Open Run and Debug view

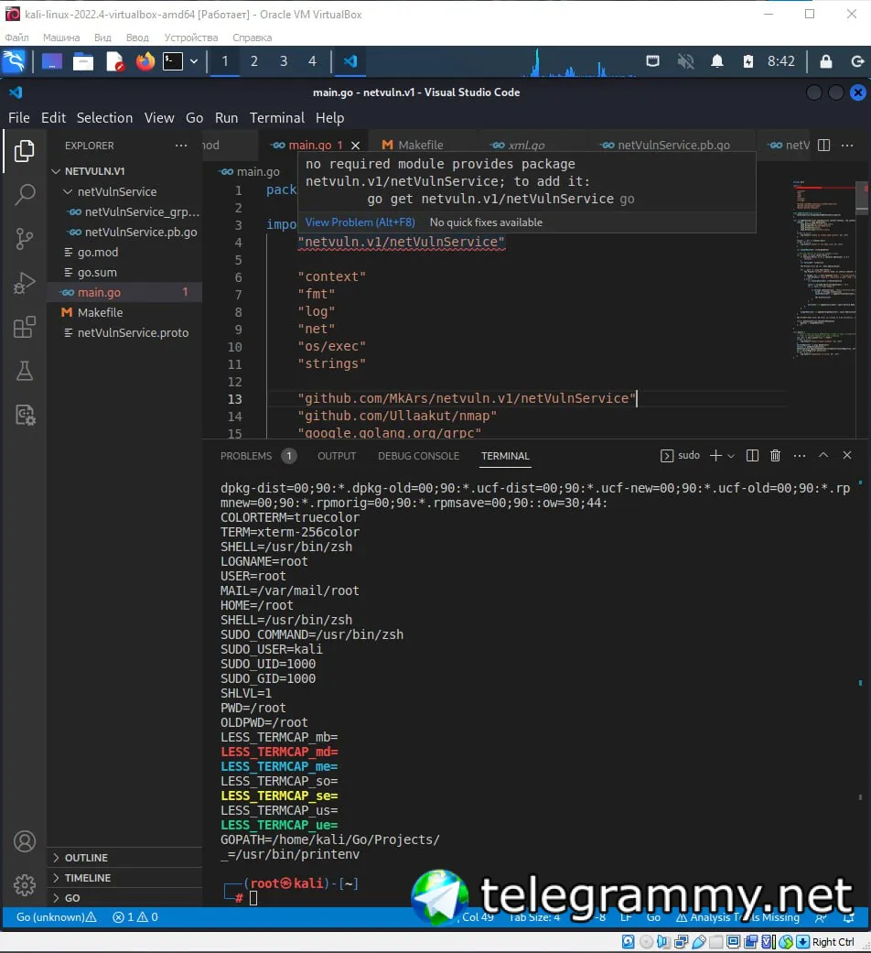coord(25,283)
